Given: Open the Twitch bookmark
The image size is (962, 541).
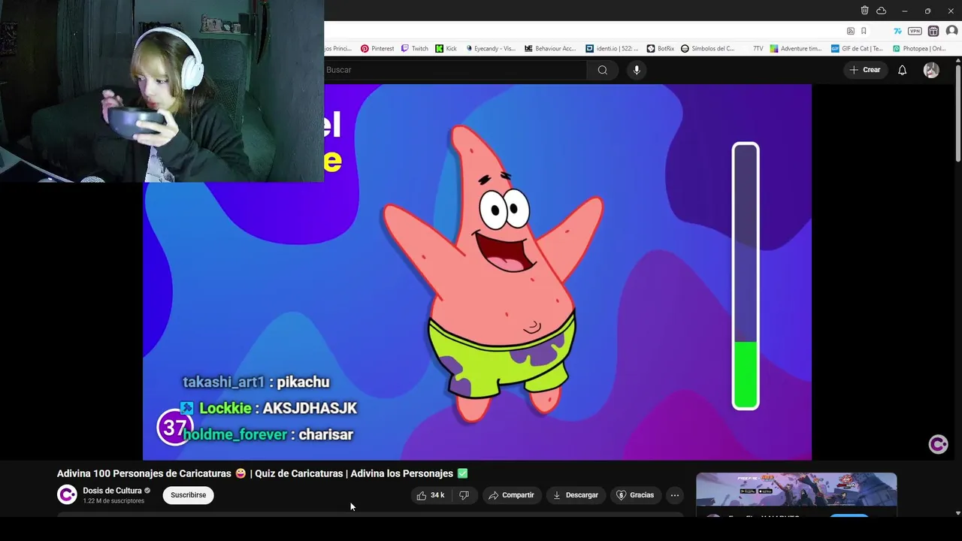Looking at the screenshot, I should (x=415, y=49).
